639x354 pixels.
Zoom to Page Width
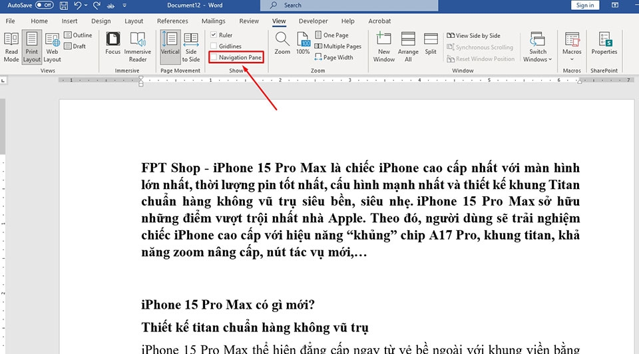pos(333,57)
